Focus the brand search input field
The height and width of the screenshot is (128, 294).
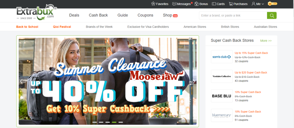[x=233, y=15]
